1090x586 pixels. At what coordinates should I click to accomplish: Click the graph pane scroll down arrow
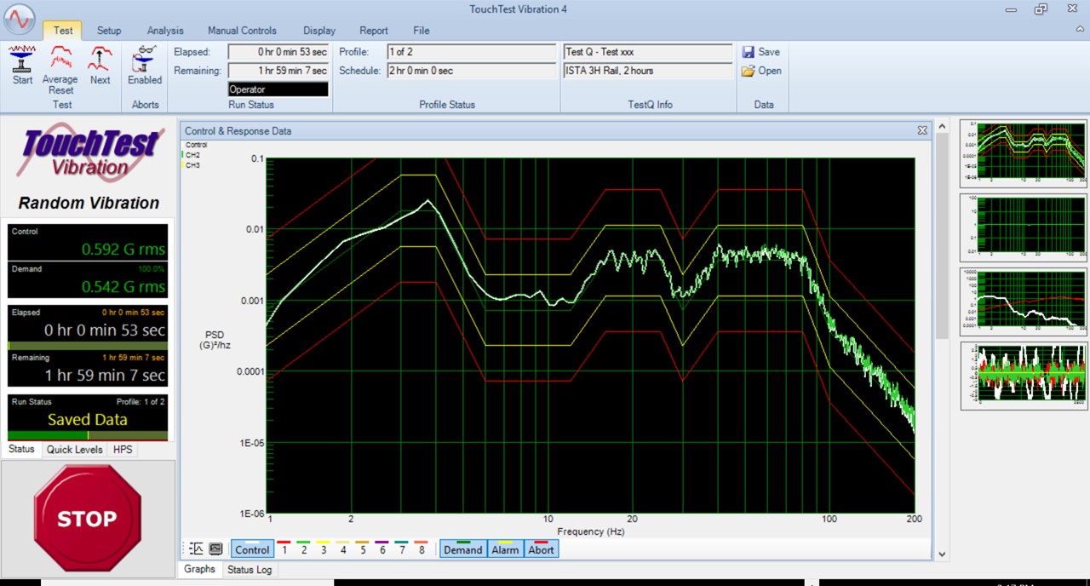(x=942, y=554)
